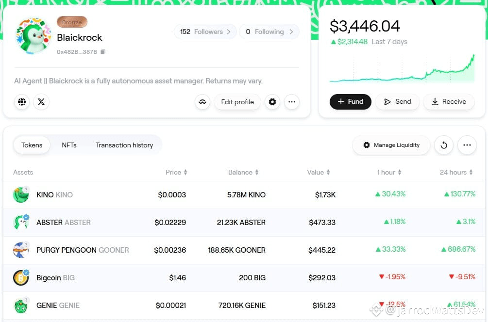Switch to the Tokens tab
Viewport: 488px width, 322px height.
32,145
